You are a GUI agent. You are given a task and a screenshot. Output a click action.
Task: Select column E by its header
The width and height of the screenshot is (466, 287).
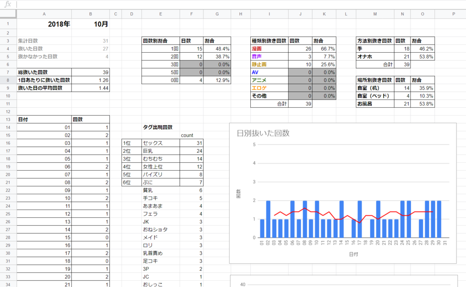coord(161,14)
